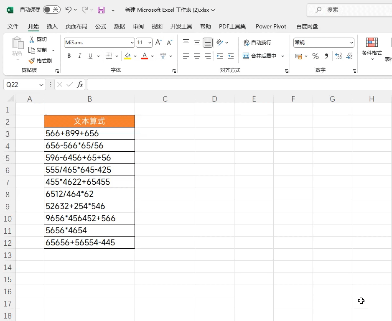This screenshot has height=321, width=392.
Task: Click Merge and Center (合并后居中)
Action: click(x=260, y=56)
